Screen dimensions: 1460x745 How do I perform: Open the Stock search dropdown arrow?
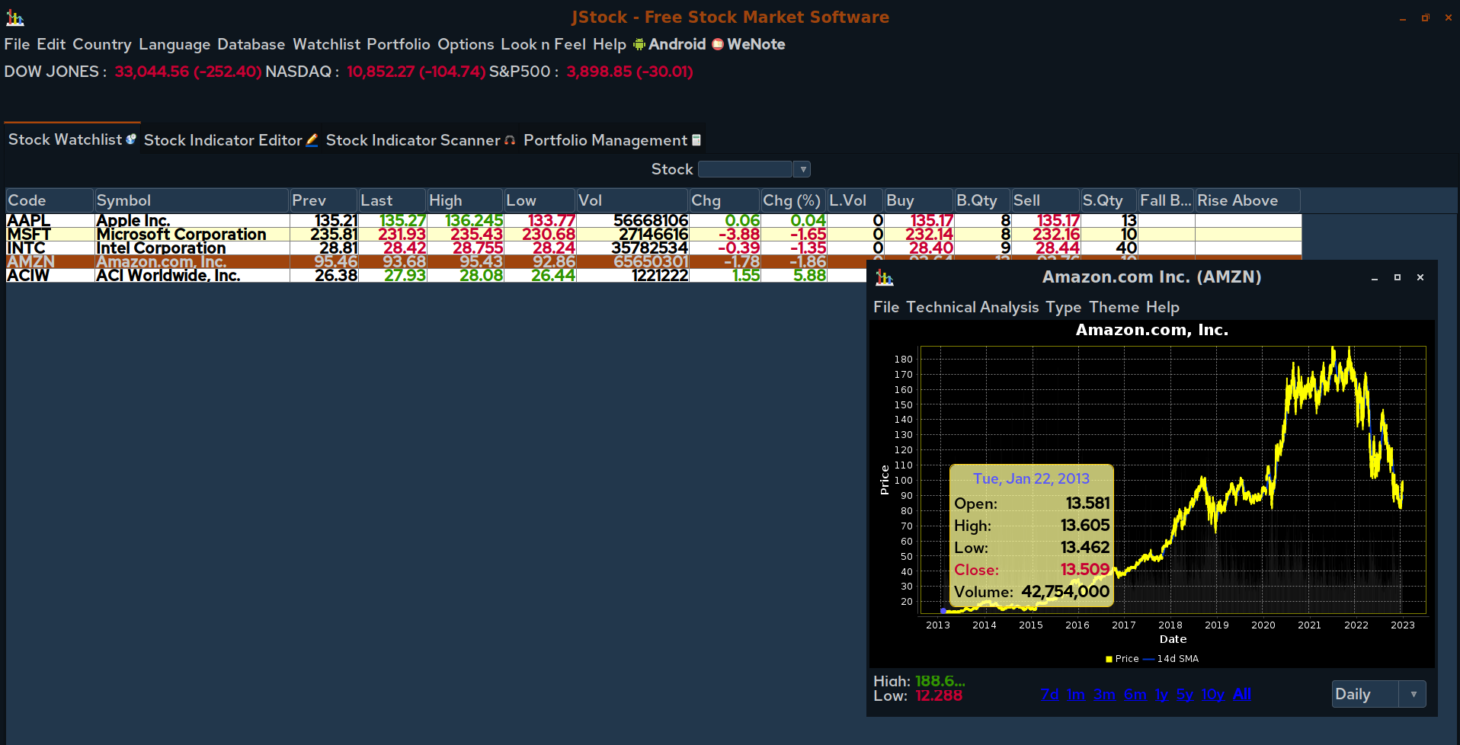(802, 169)
